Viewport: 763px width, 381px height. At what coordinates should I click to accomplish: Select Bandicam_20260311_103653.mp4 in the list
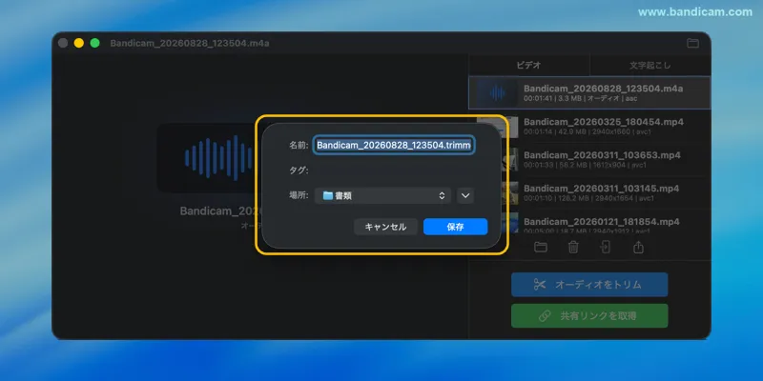pyautogui.click(x=589, y=159)
